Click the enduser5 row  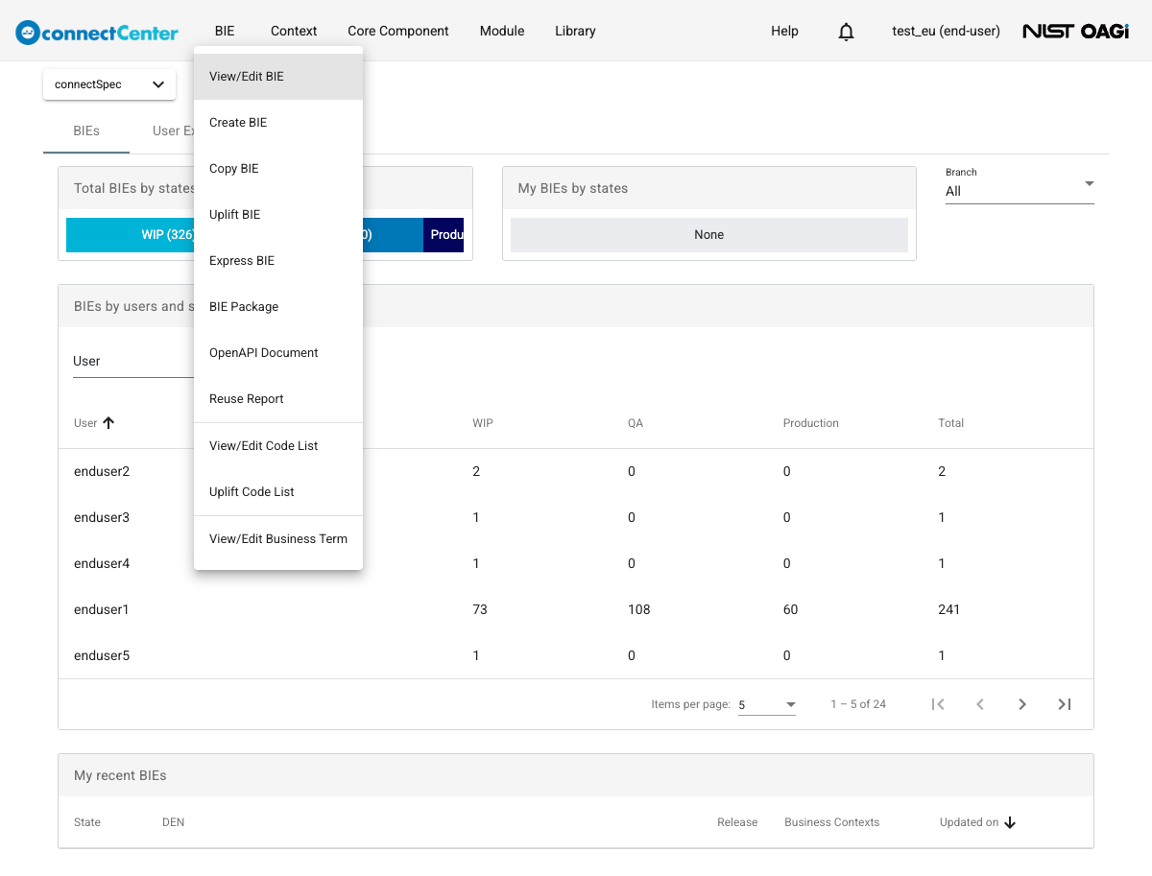(x=576, y=656)
